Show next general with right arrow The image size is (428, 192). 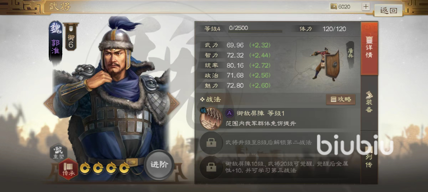[173, 103]
